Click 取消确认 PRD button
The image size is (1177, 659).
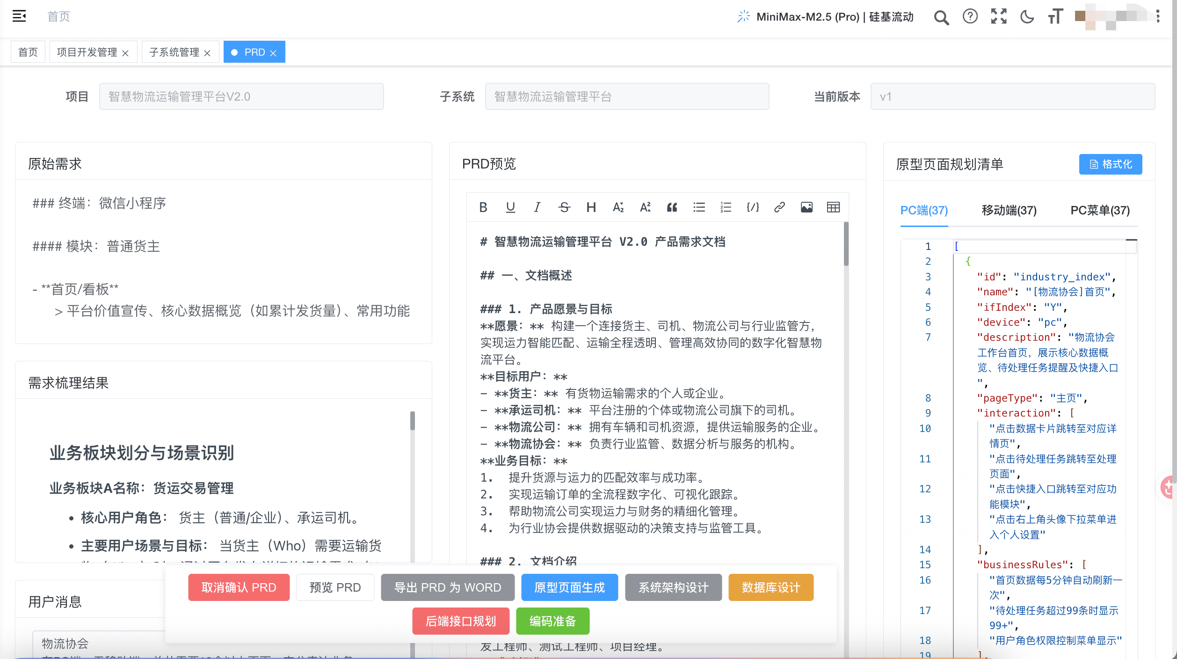(x=239, y=587)
